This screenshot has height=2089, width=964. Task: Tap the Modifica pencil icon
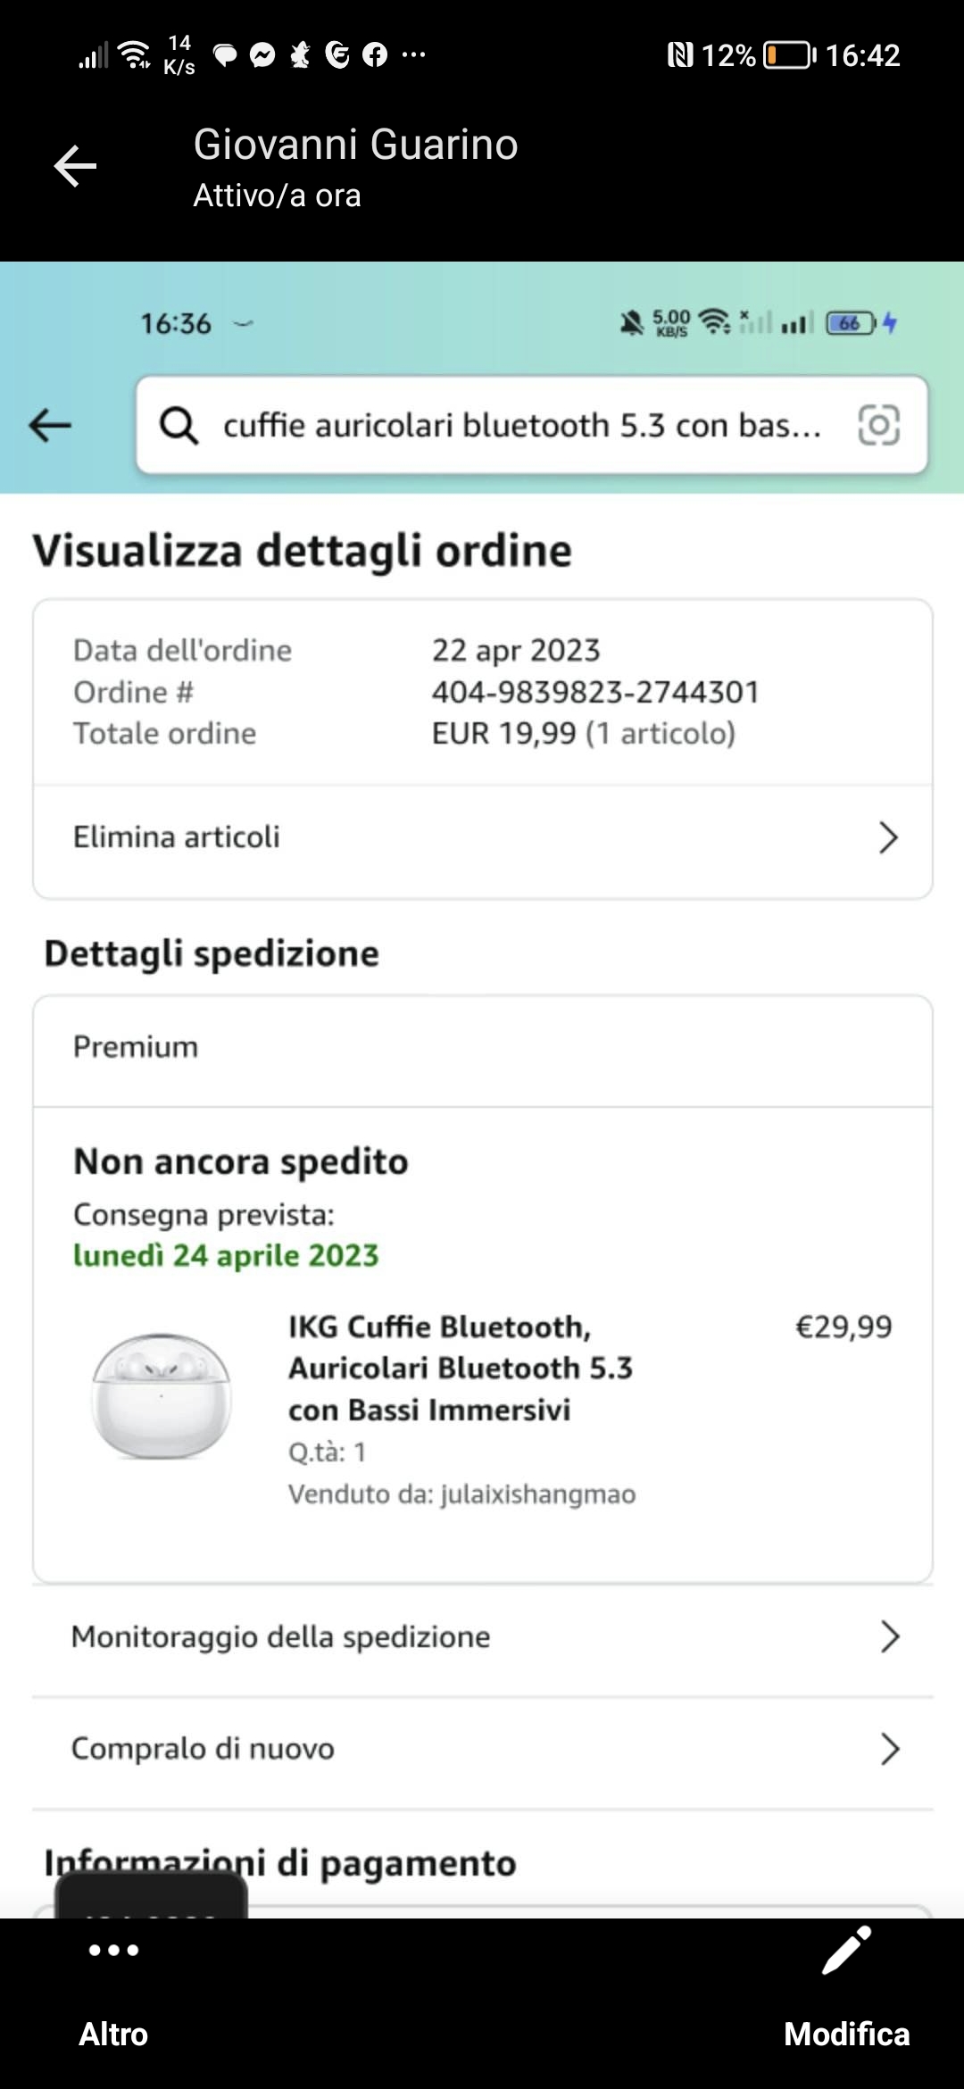(x=846, y=1951)
